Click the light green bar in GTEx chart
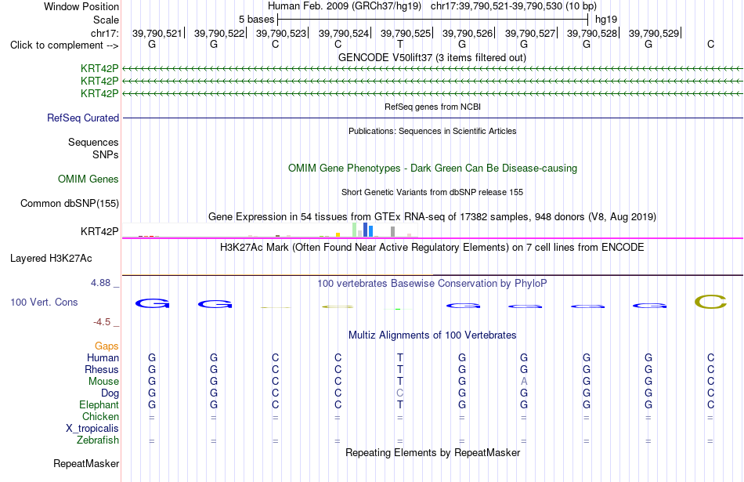 pyautogui.click(x=355, y=230)
